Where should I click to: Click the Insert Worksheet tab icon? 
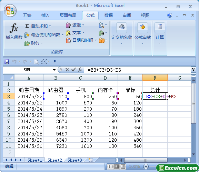[x=91, y=160]
